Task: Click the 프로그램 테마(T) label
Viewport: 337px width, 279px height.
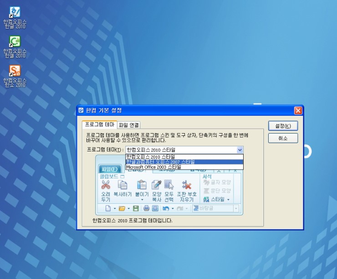Action: click(105, 150)
